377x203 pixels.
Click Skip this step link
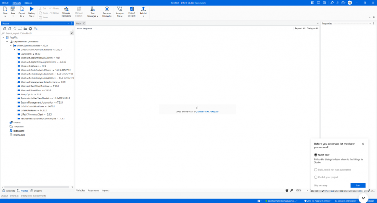[321, 185]
